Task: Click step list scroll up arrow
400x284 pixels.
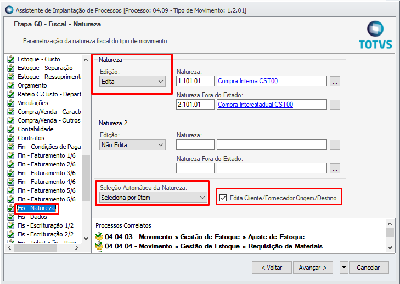Action: pos(86,60)
